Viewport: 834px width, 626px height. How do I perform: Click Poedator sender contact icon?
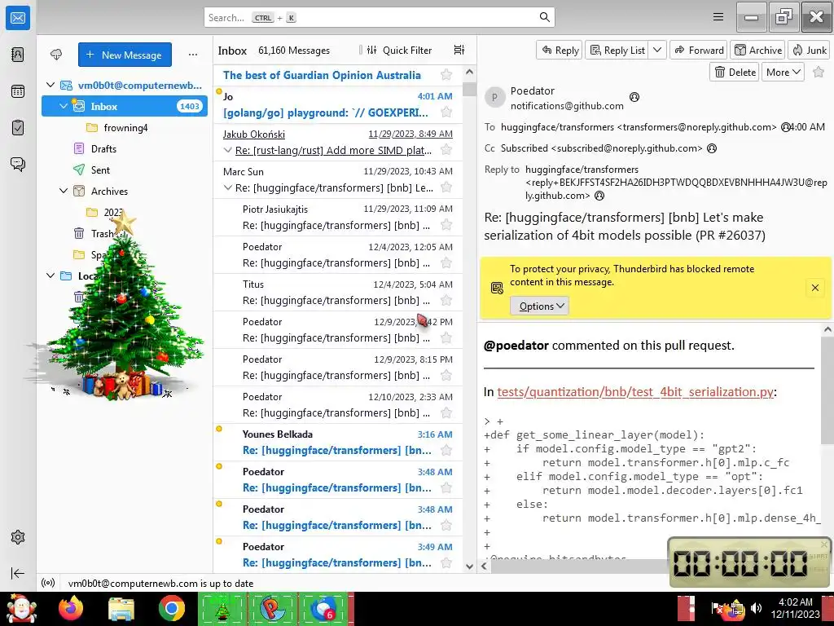point(634,97)
